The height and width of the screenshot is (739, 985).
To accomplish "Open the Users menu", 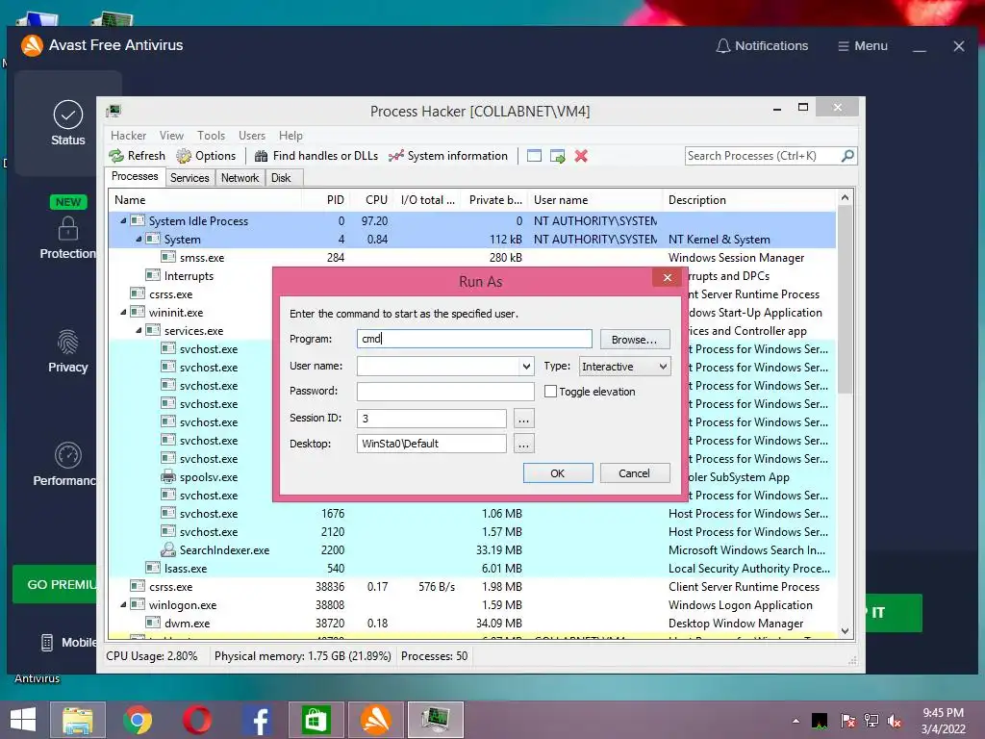I will pos(251,136).
